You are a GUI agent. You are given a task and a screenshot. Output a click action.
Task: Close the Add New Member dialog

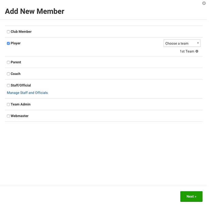pos(204,3)
